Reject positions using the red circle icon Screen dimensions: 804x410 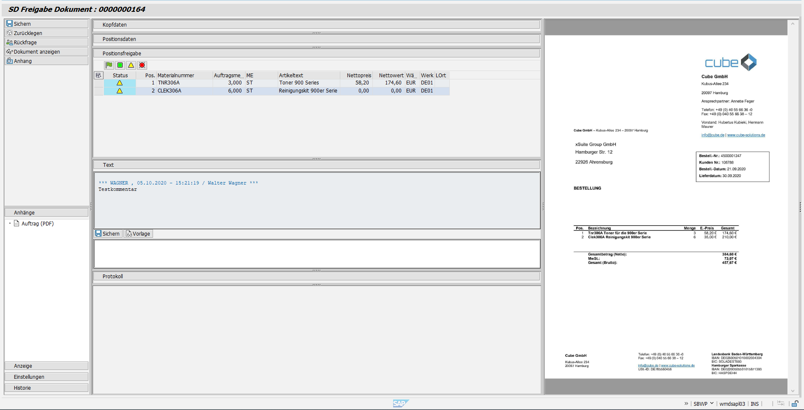point(142,65)
